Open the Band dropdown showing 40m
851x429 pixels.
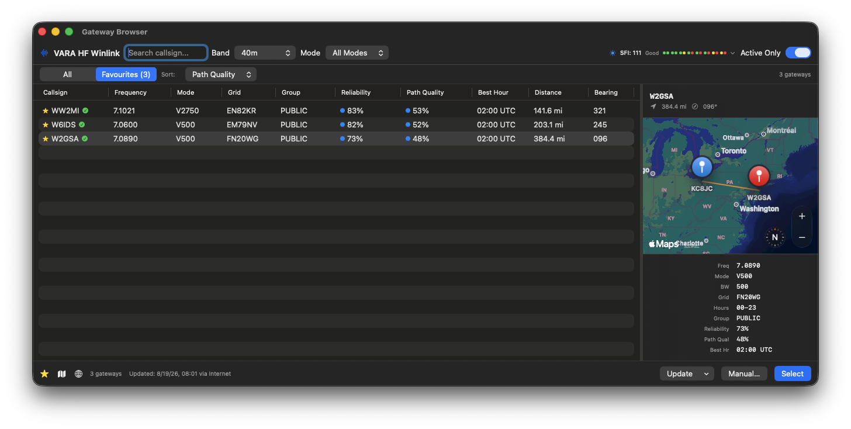tap(265, 53)
